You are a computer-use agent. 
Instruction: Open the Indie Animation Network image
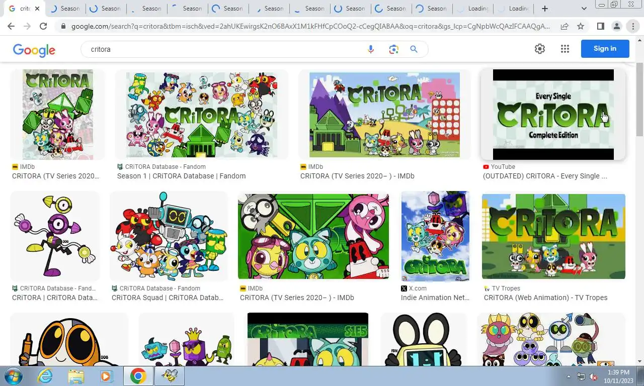point(435,236)
